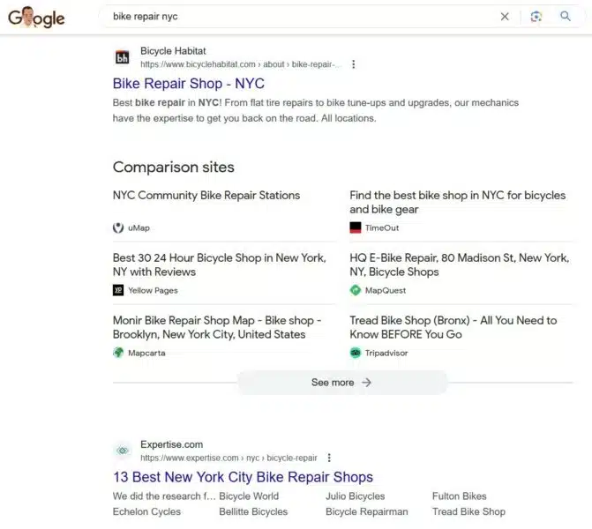Screen dimensions: 592x529
Task: Clear the search box with X icon
Action: (505, 16)
